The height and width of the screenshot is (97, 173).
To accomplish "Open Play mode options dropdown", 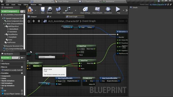I will 123,10.
